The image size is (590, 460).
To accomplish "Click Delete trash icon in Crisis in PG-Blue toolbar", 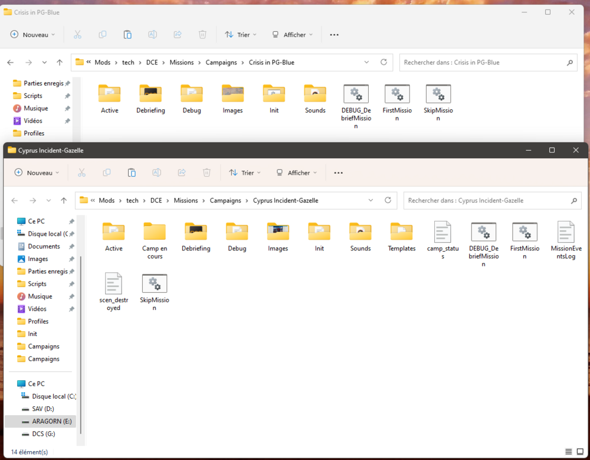I will coord(202,35).
